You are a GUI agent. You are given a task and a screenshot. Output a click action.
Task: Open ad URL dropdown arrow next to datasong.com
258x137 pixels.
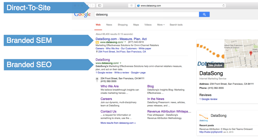(x=125, y=42)
